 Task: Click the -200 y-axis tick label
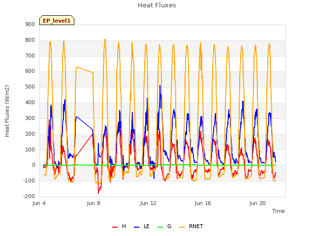(x=29, y=196)
